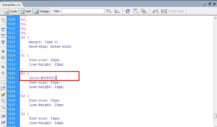217x127 pixels.
Task: Toggle line numbers display
Action: pos(3,67)
